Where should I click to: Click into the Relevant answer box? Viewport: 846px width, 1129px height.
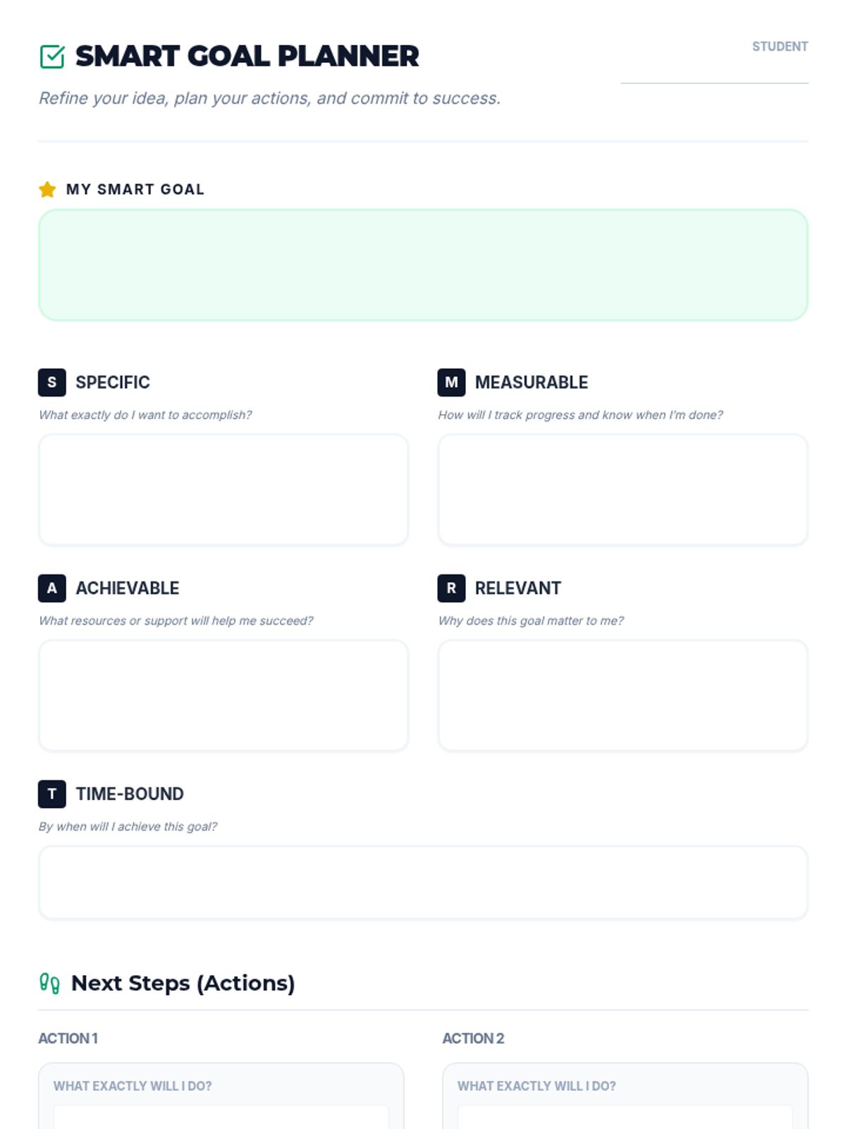point(623,695)
